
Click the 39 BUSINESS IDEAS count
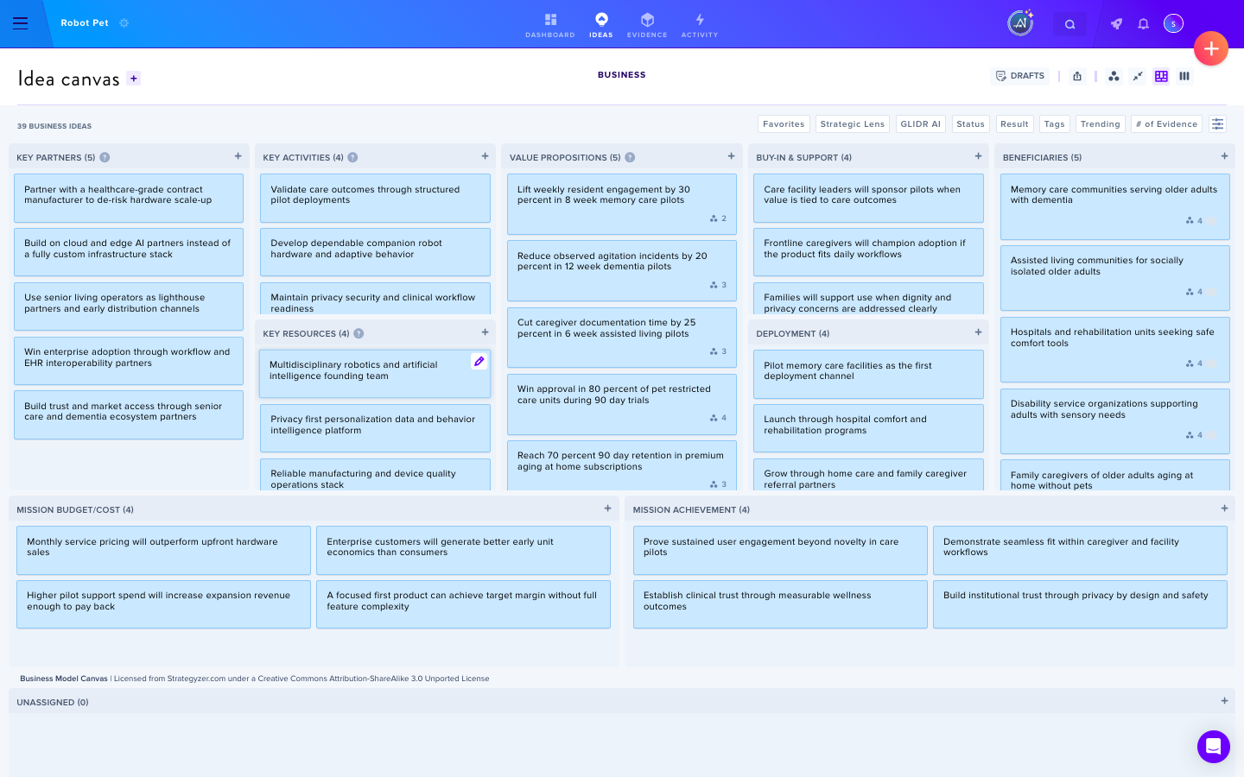click(x=54, y=126)
